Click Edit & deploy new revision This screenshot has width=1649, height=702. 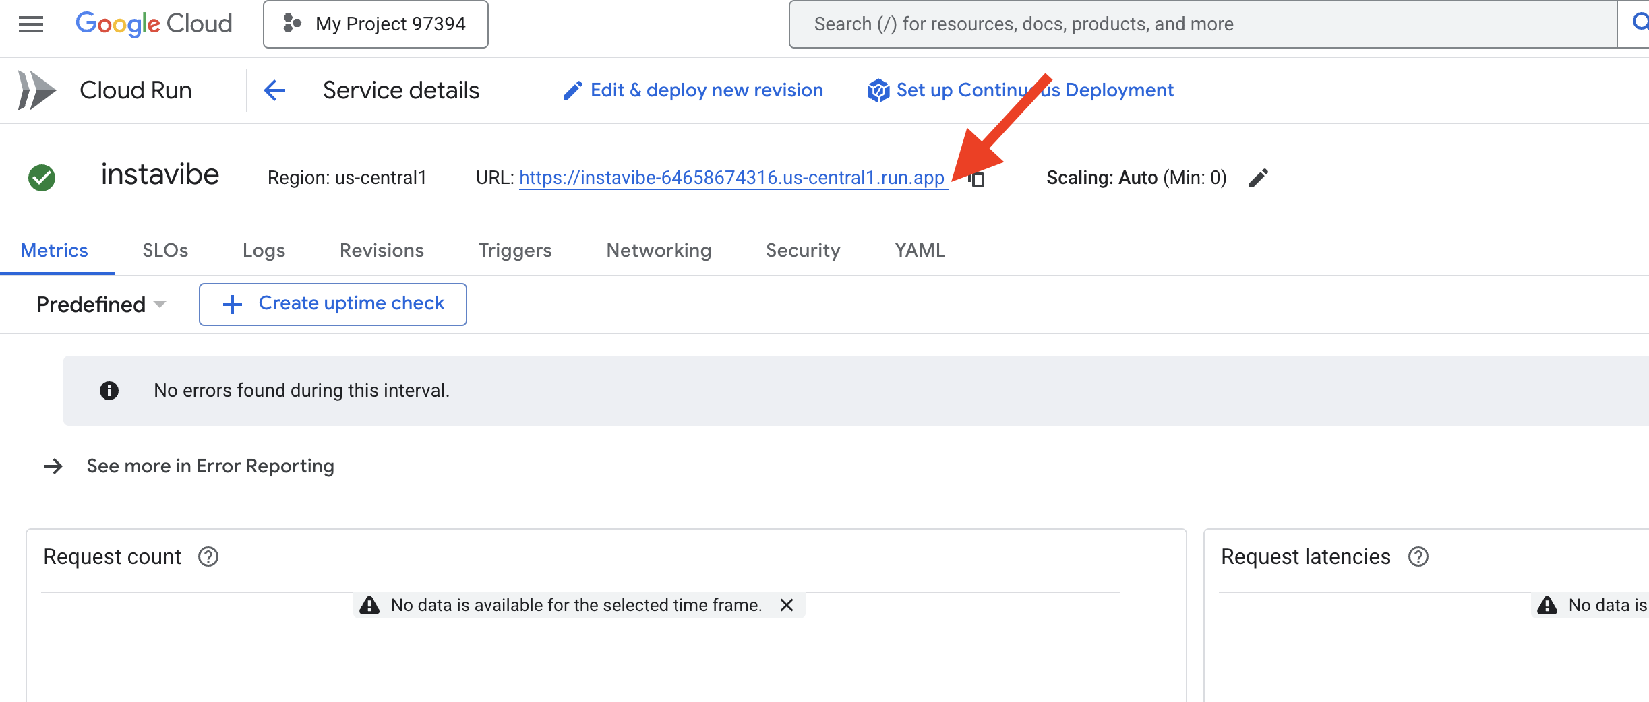[693, 90]
